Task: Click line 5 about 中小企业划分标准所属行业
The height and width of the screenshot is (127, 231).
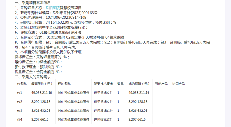Action: 51,28
